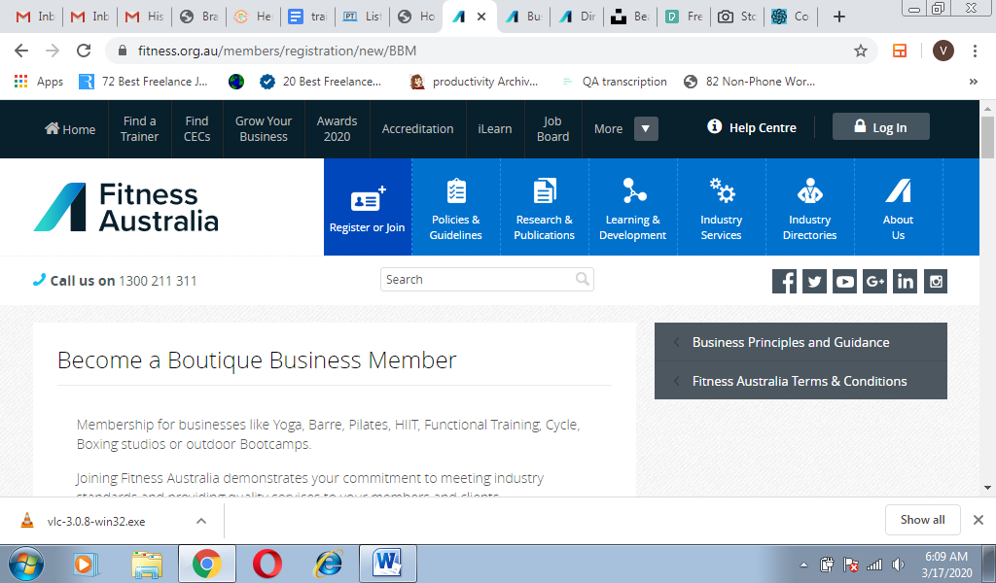Close the downloads bar
Screen dimensions: 996x583
point(978,520)
